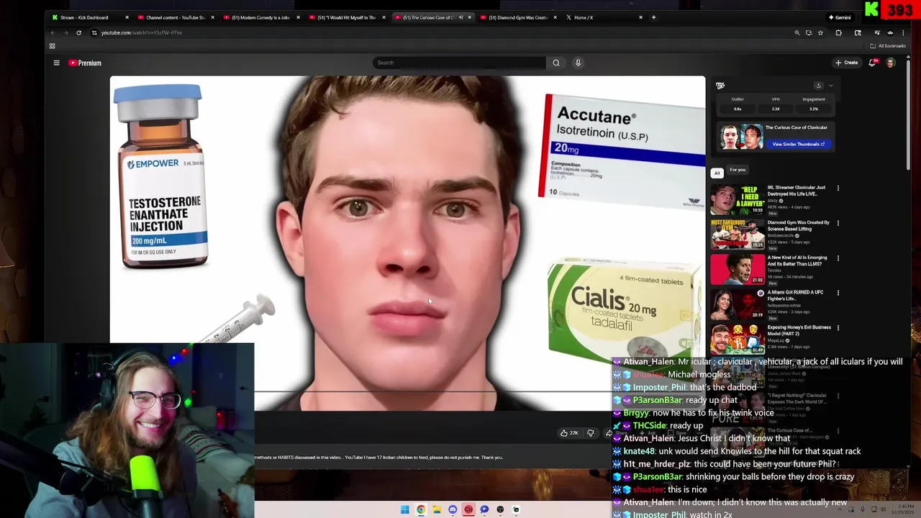Switch to Stream - Kick Dashboard tab
This screenshot has height=518, width=921.
[x=89, y=17]
